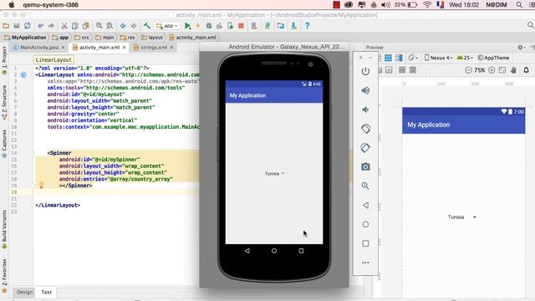The image size is (535, 301).
Task: Open the Help question mark icon
Action: [307, 26]
